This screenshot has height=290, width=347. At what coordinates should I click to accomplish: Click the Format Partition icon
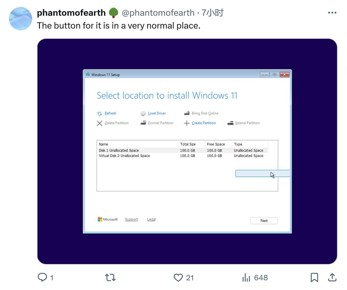click(143, 123)
